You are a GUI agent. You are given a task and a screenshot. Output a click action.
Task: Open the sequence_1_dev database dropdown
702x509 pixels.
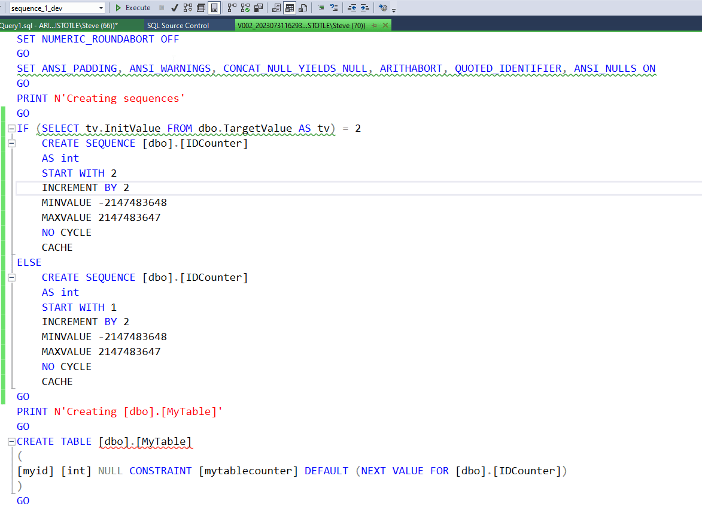pyautogui.click(x=101, y=8)
